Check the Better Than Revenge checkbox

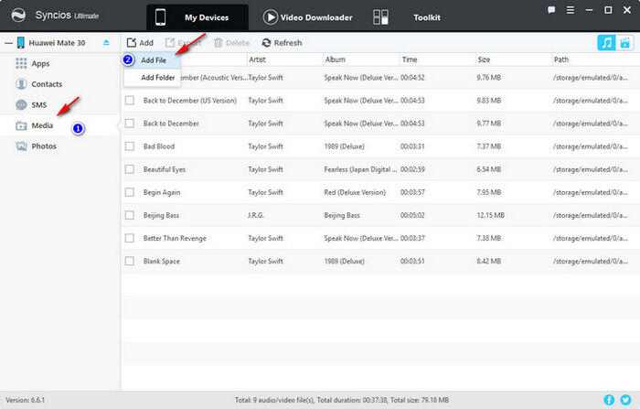point(130,238)
